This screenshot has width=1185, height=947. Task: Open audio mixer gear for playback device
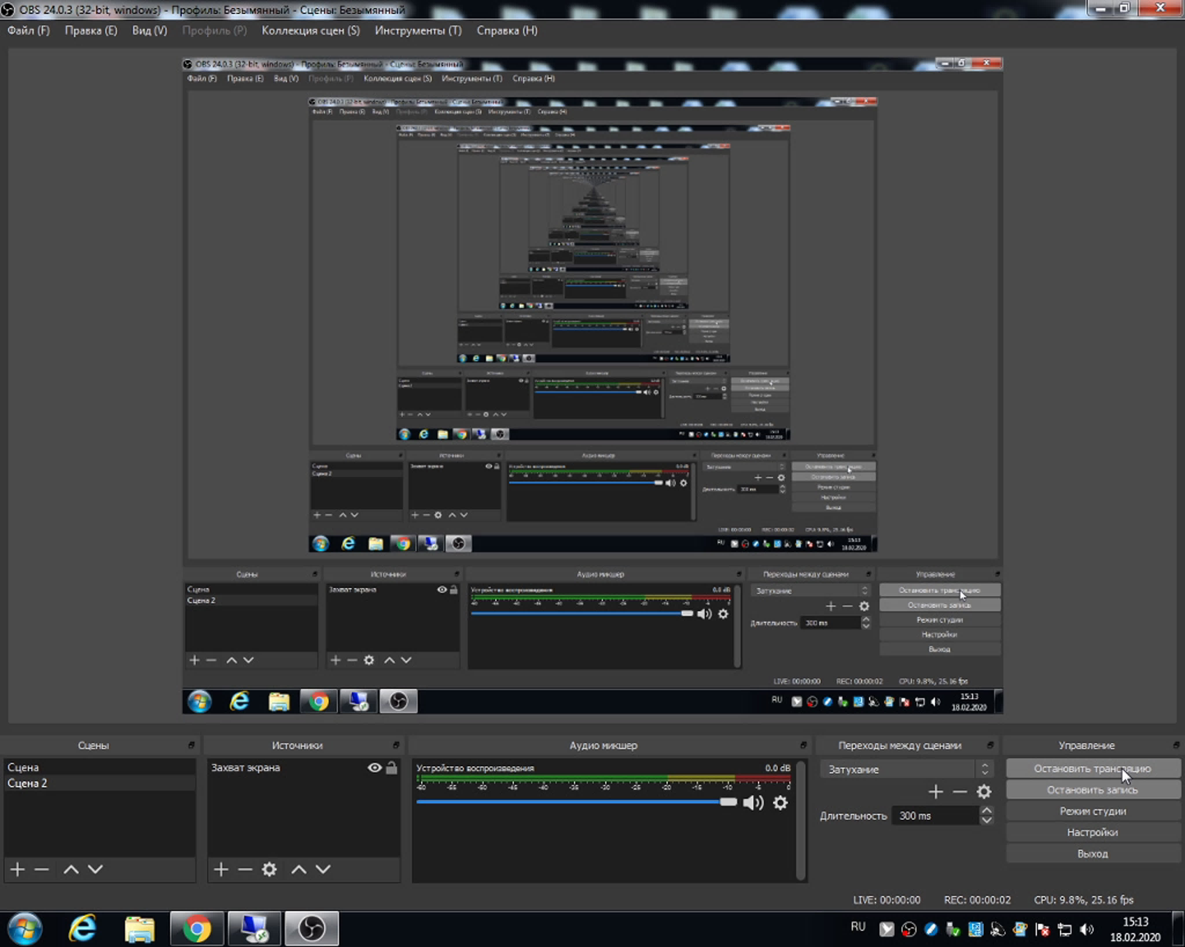(781, 803)
